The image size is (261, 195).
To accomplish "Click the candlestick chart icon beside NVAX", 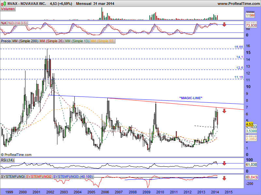I will point(3,4).
